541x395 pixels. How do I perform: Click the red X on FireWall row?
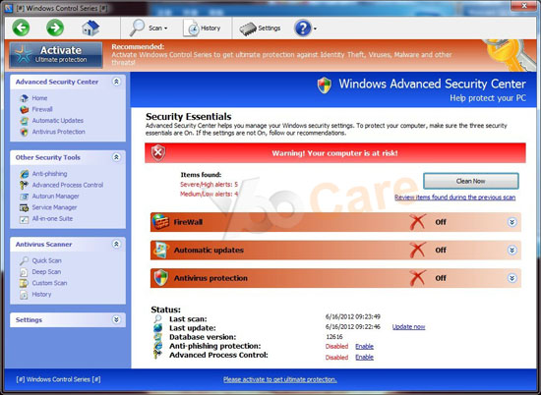coord(418,222)
